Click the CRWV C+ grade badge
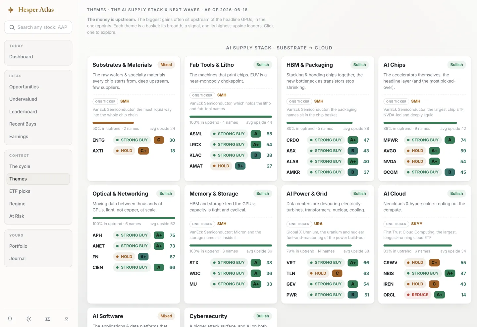 click(x=434, y=263)
